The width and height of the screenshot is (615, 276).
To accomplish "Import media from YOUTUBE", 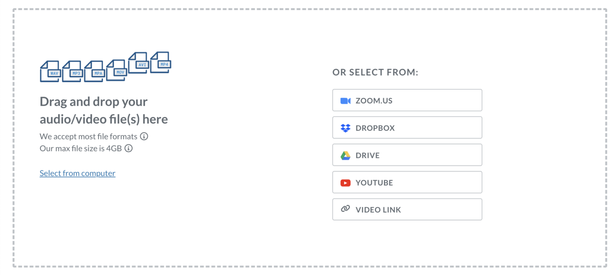I will [407, 182].
